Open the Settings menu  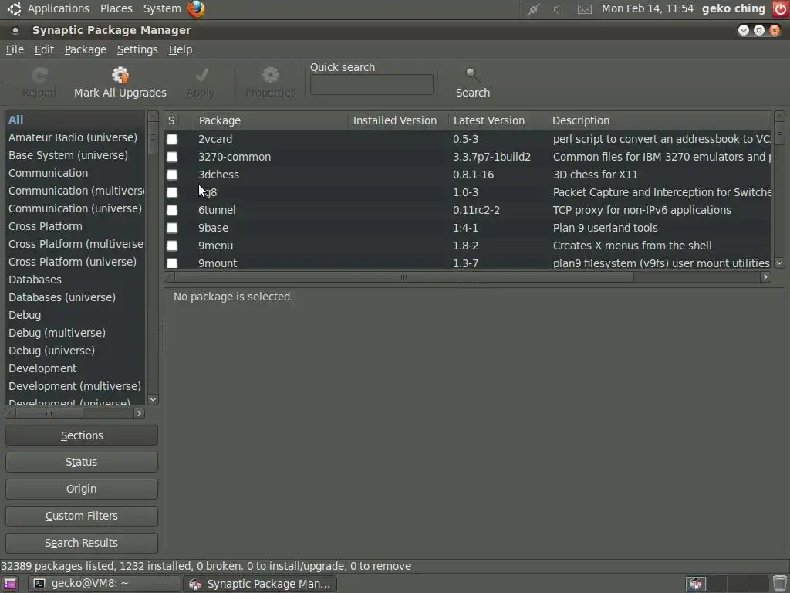pos(137,49)
